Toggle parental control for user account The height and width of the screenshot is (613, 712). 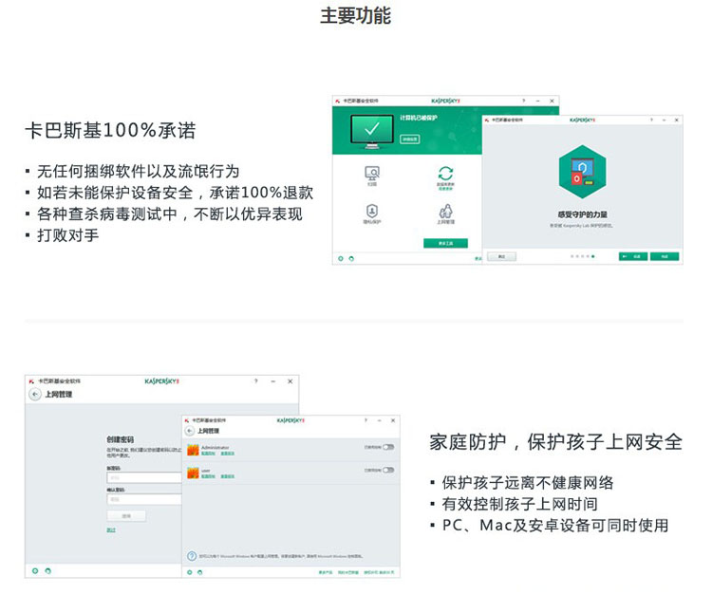point(387,470)
